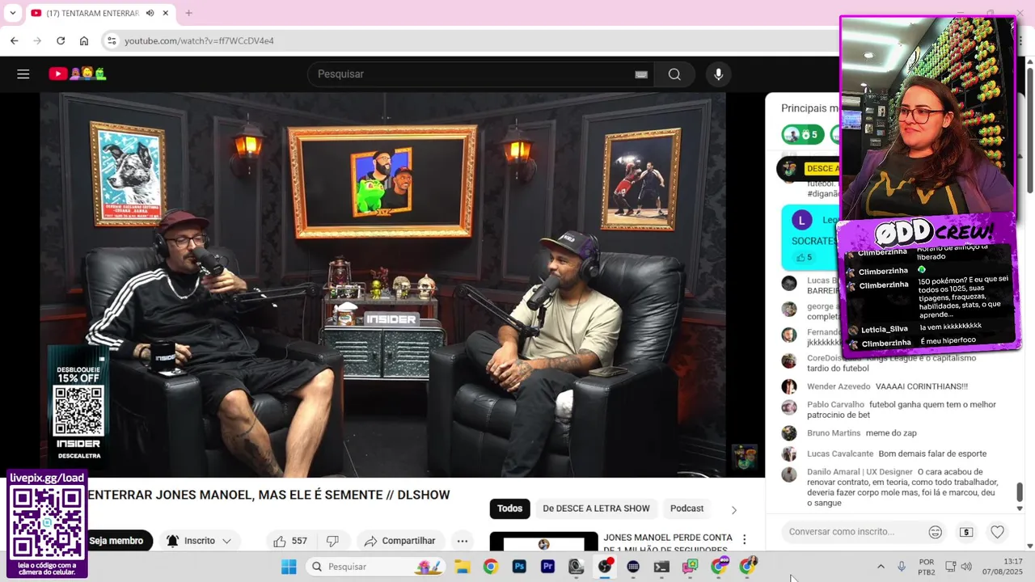This screenshot has height=582, width=1035.
Task: Select De DESCE A LETRA SHOW chip
Action: 596,508
